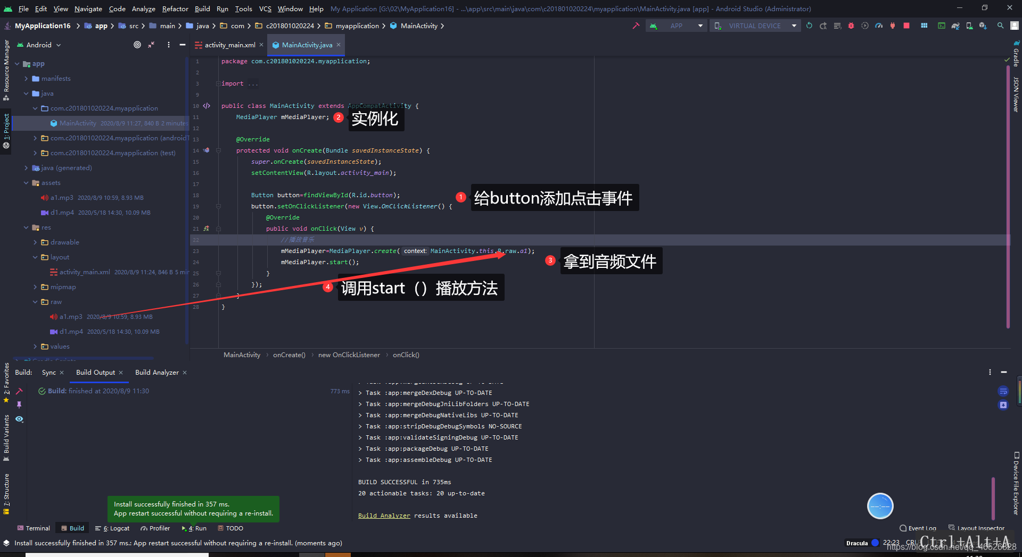Toggle the 1: Project side tool window
The image size is (1022, 557).
[x=6, y=131]
